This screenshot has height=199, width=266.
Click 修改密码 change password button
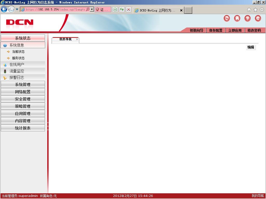click(254, 31)
